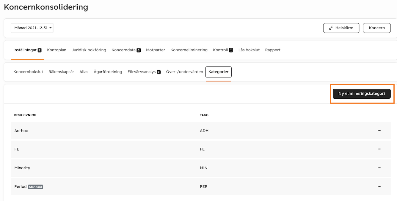397x201 pixels.
Task: Go to the Över-/undervärden sub-tab
Action: coord(184,72)
